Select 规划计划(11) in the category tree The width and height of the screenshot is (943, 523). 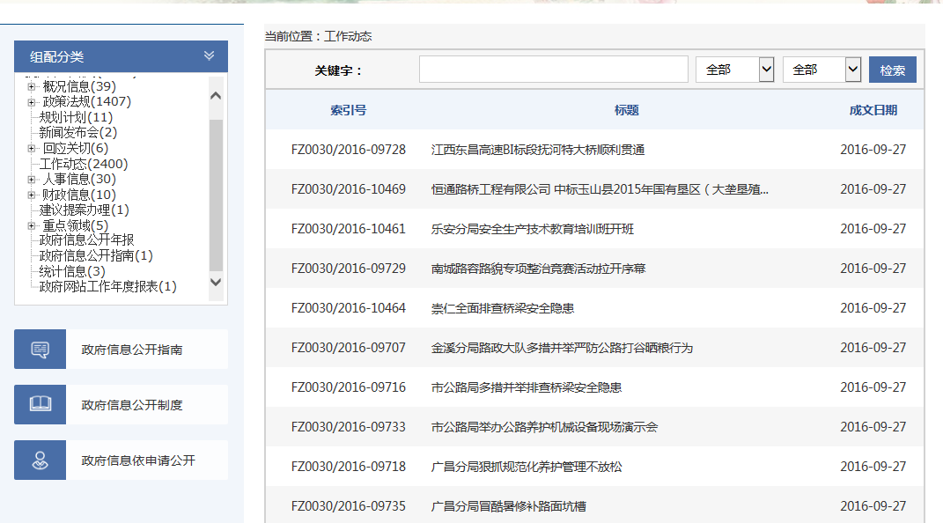point(76,117)
